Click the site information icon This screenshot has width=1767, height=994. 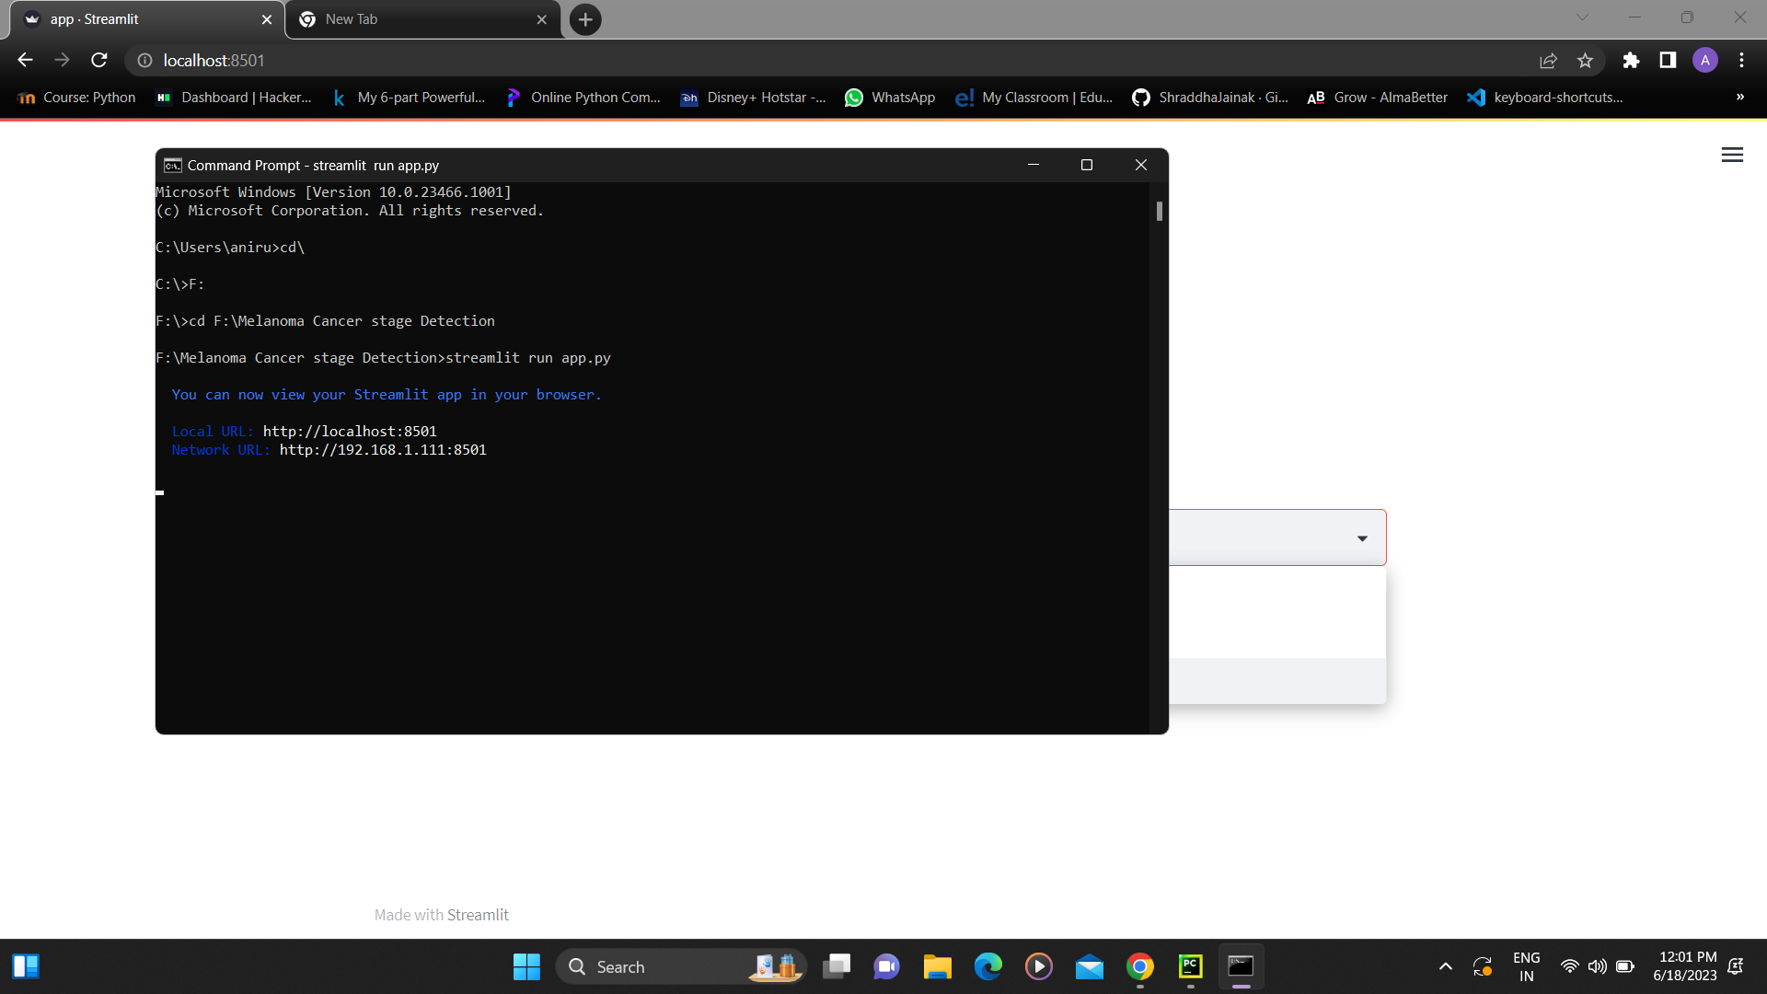pyautogui.click(x=144, y=60)
